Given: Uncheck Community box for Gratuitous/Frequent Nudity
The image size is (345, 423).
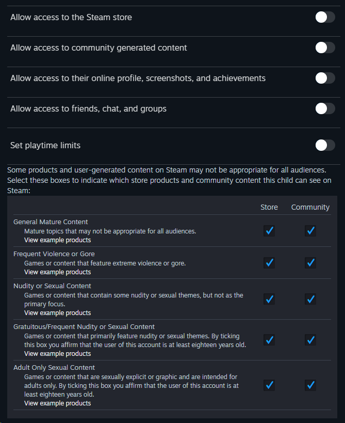Looking at the screenshot, I should point(310,340).
